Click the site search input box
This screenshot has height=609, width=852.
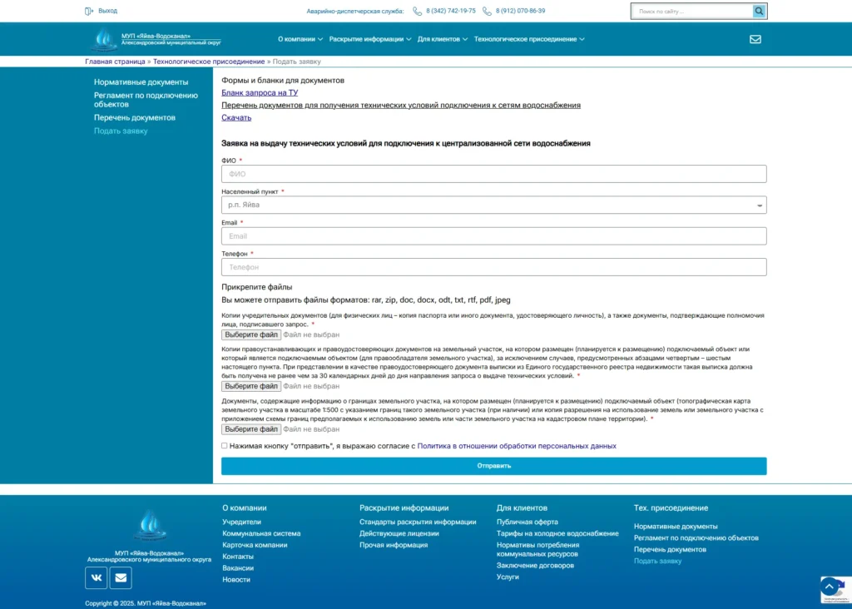pos(692,11)
